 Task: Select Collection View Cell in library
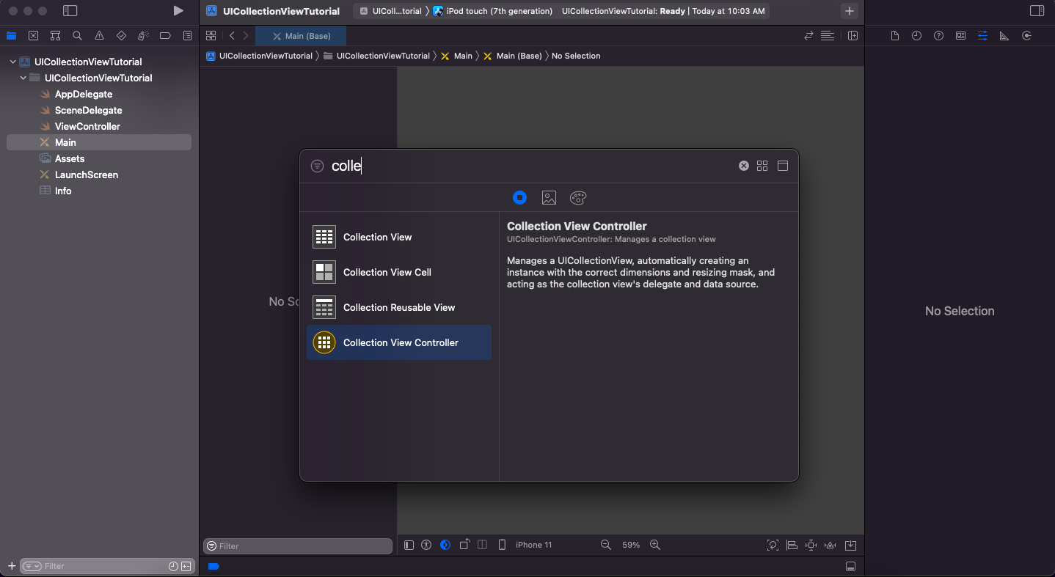point(399,272)
